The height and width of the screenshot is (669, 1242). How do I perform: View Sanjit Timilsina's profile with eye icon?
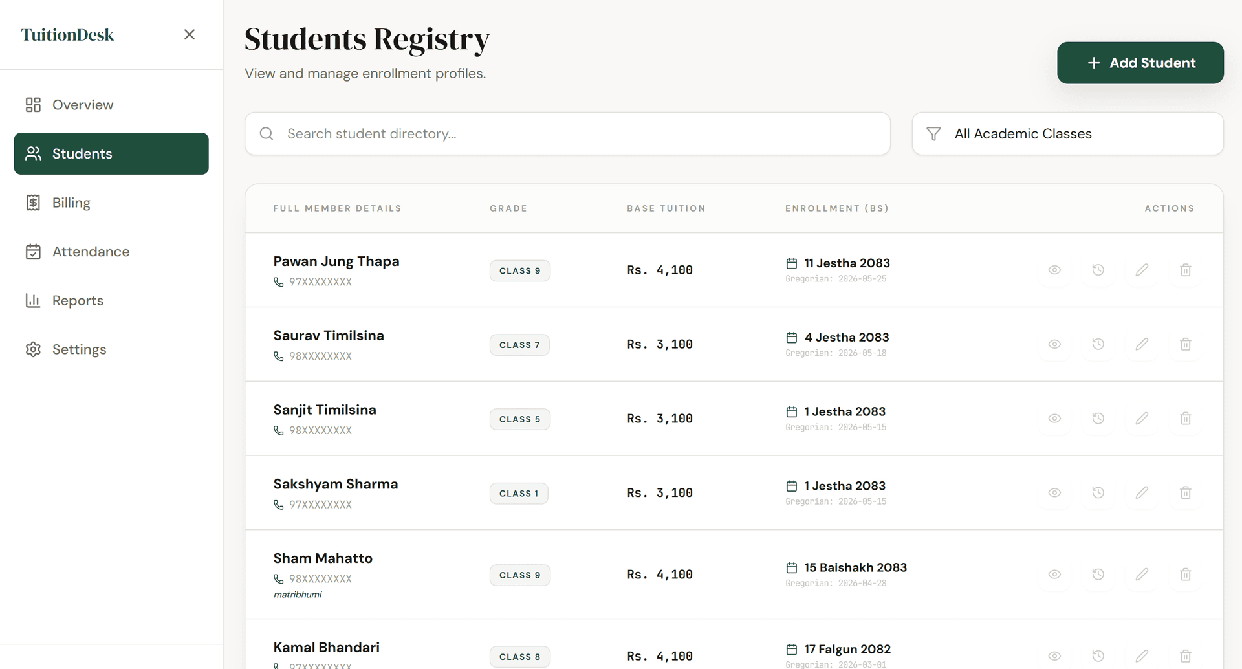[x=1054, y=419]
